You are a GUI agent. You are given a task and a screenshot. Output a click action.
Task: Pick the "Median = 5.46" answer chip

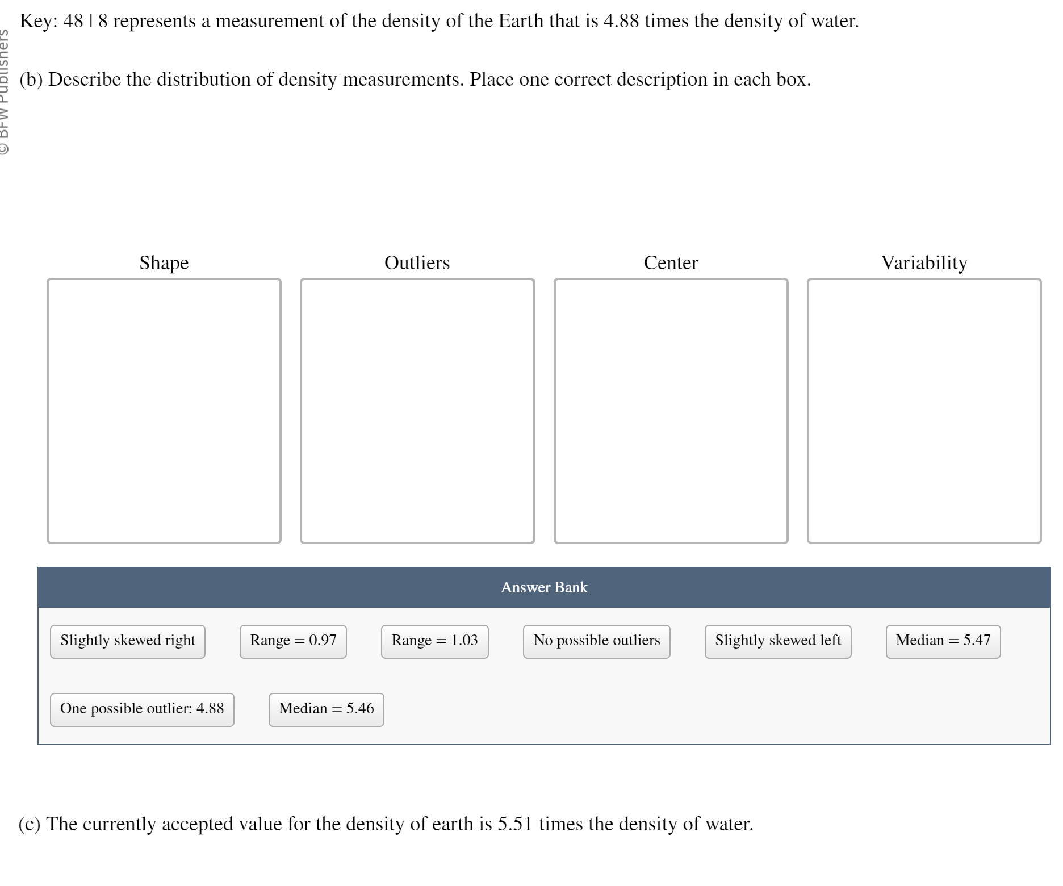pyautogui.click(x=325, y=709)
